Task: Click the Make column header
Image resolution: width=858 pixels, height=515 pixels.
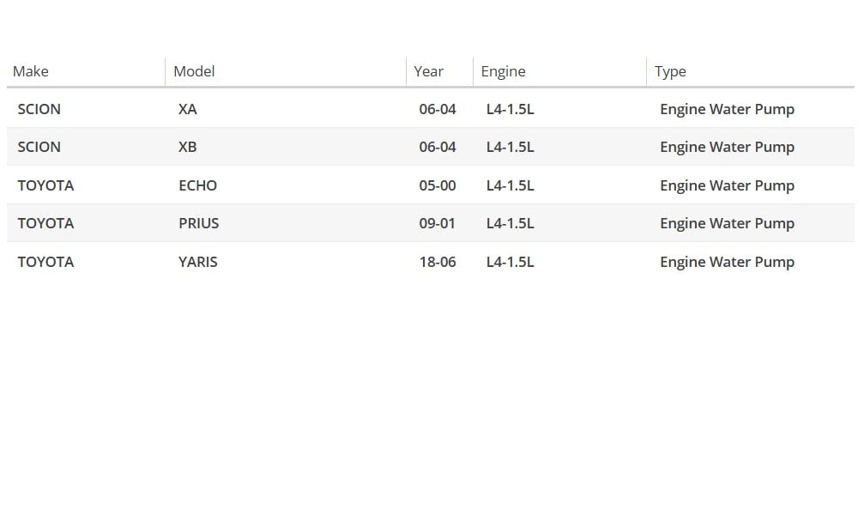Action: (x=31, y=71)
